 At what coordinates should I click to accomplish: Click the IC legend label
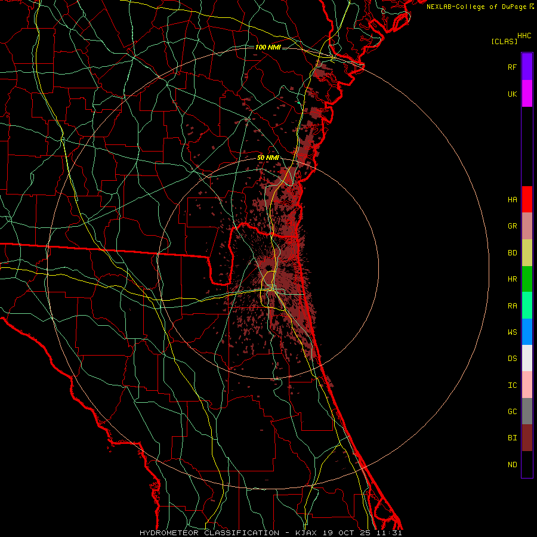coord(513,385)
